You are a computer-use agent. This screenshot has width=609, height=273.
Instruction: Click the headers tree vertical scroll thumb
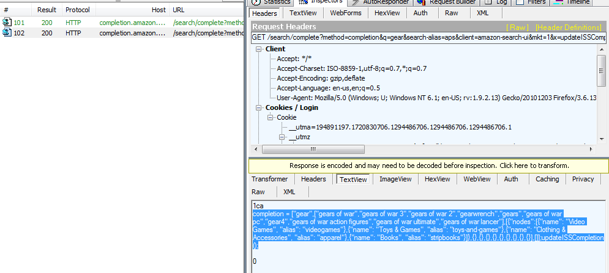click(x=601, y=71)
